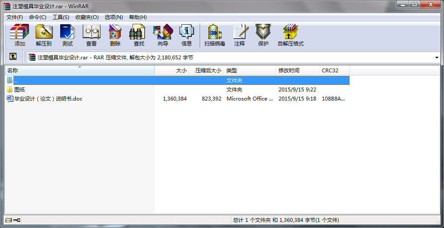Screen dimensions: 444x228
Task: Click the date 2015/9/15 9:18
Action: [x=297, y=99]
